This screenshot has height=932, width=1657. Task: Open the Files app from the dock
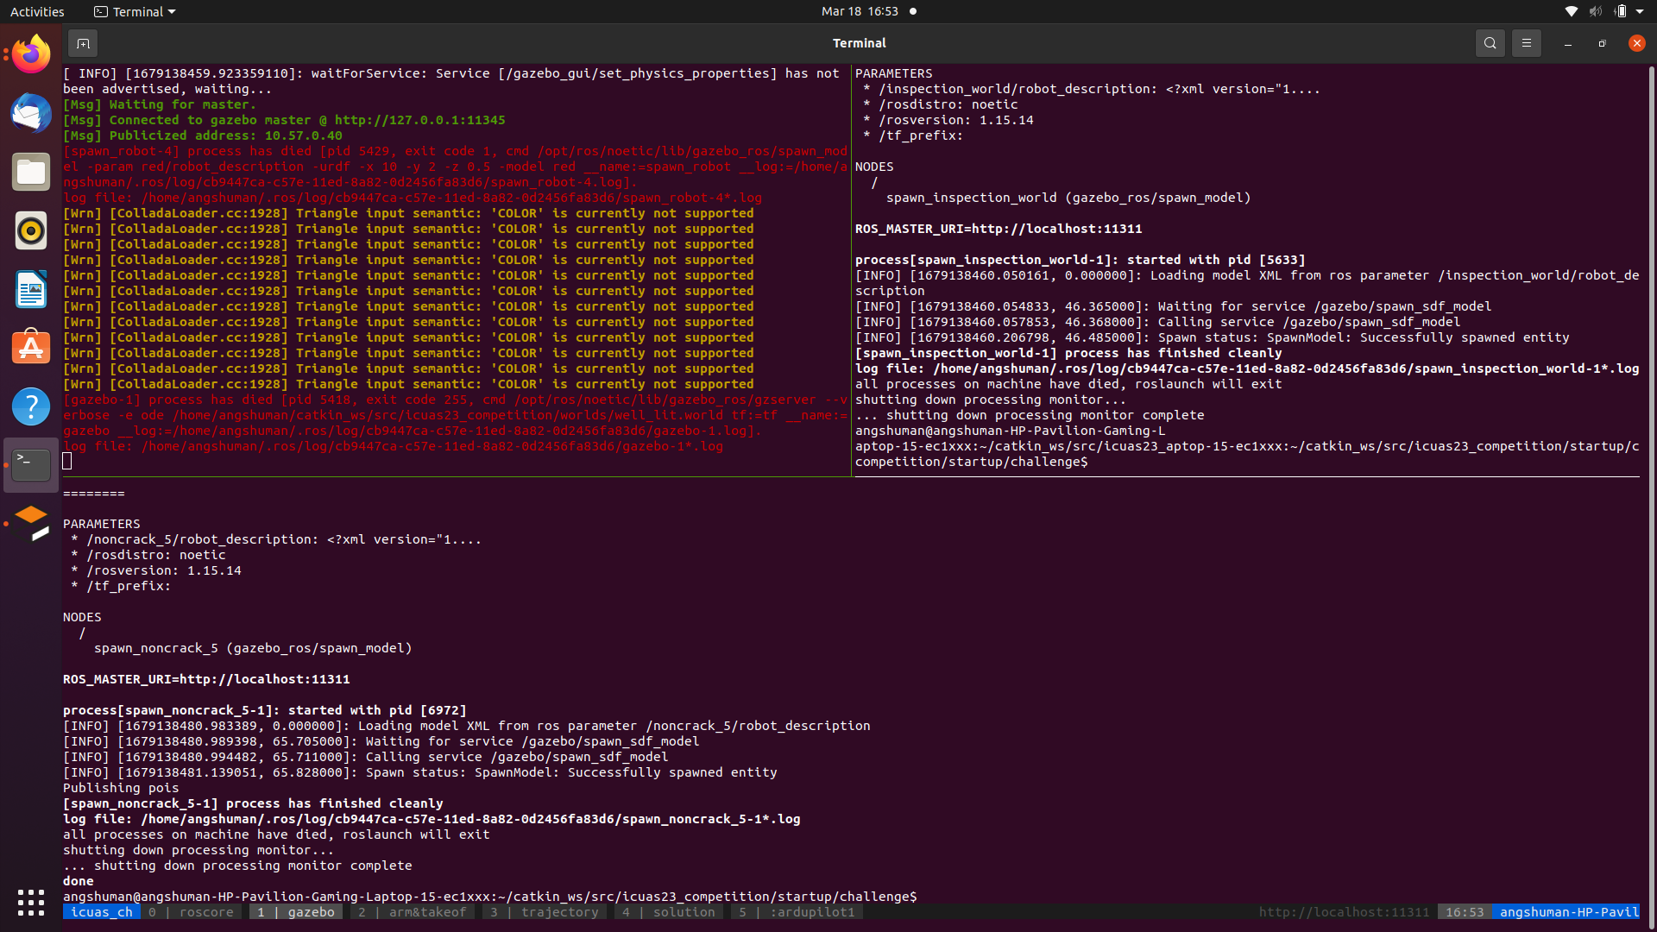pyautogui.click(x=30, y=171)
